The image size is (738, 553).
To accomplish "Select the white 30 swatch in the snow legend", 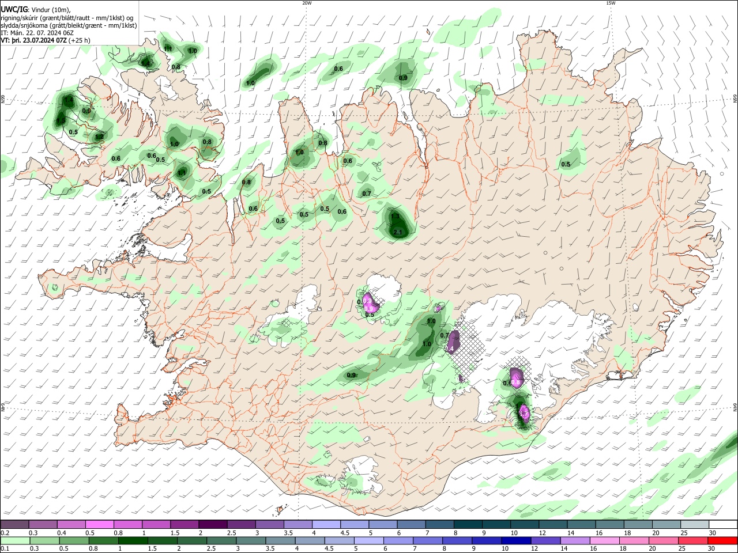I will 723,525.
